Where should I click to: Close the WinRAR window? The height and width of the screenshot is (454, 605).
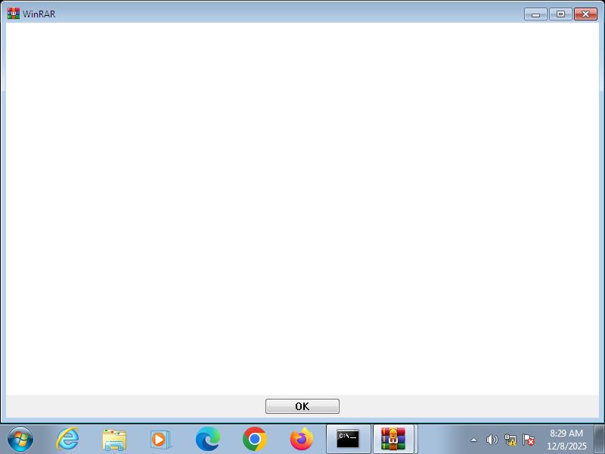point(585,14)
